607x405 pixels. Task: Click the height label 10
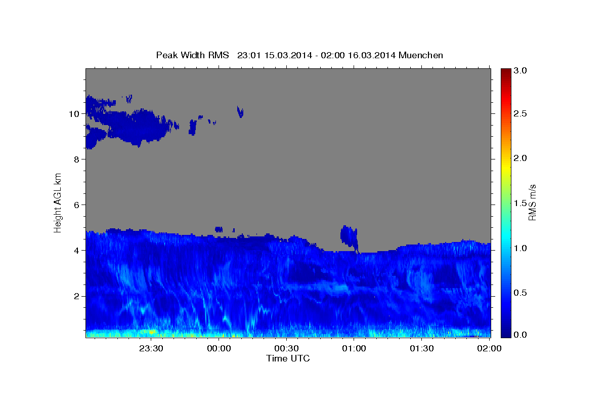[x=73, y=114]
